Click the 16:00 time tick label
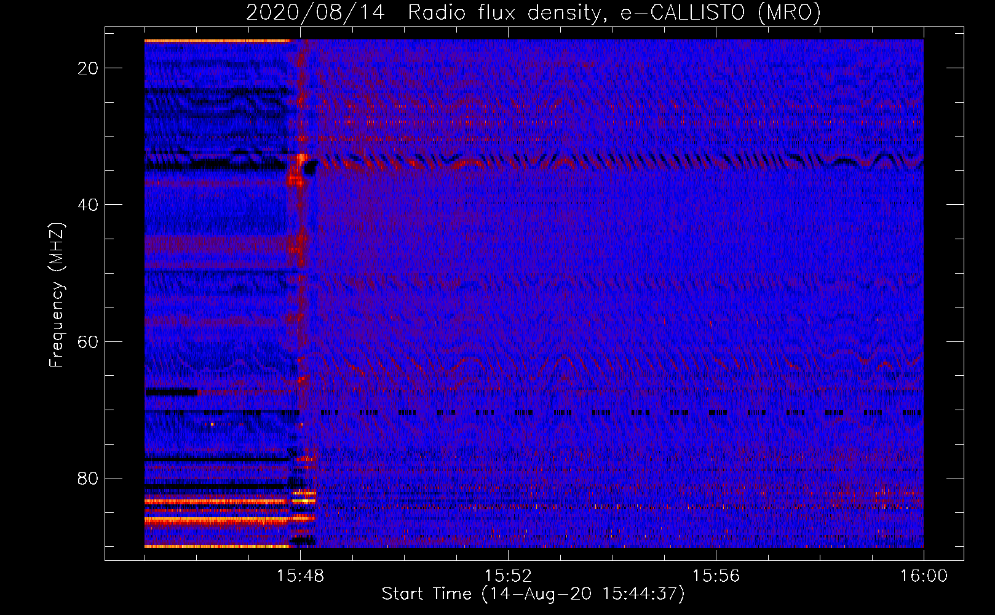Image resolution: width=995 pixels, height=615 pixels. point(924,576)
